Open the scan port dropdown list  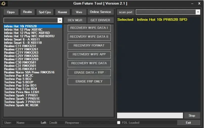(x=198, y=12)
